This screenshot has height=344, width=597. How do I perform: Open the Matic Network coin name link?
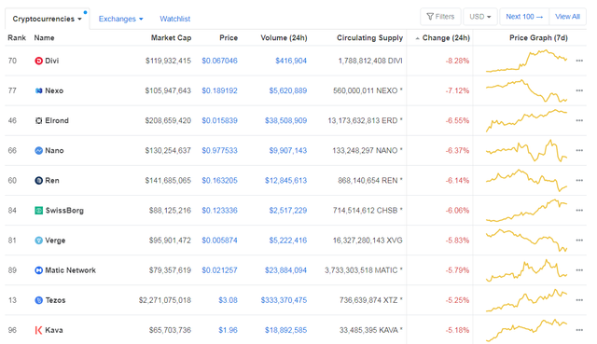[71, 270]
